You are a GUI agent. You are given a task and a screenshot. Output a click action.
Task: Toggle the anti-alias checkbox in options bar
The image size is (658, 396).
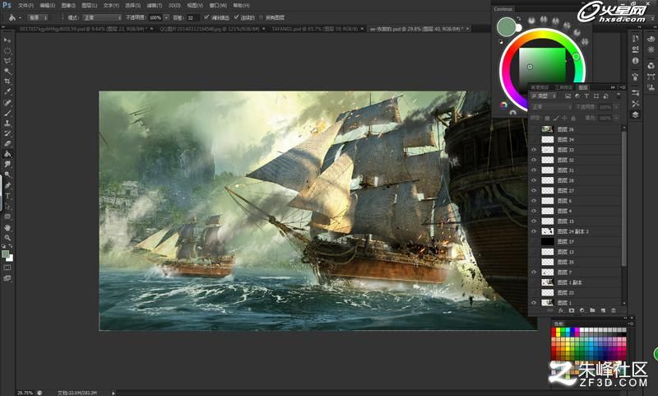206,17
